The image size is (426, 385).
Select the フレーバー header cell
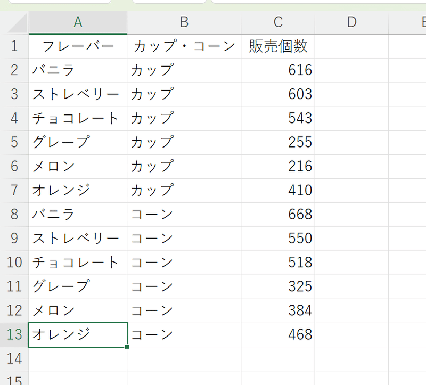coord(78,46)
